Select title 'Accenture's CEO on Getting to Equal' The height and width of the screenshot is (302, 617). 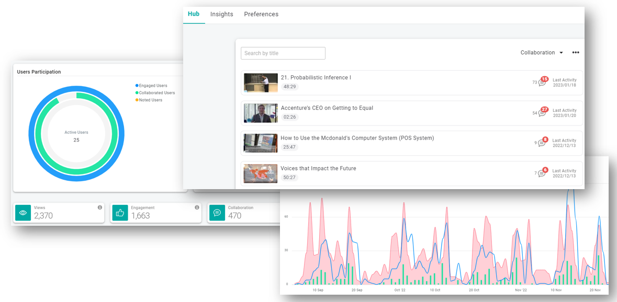pos(327,108)
